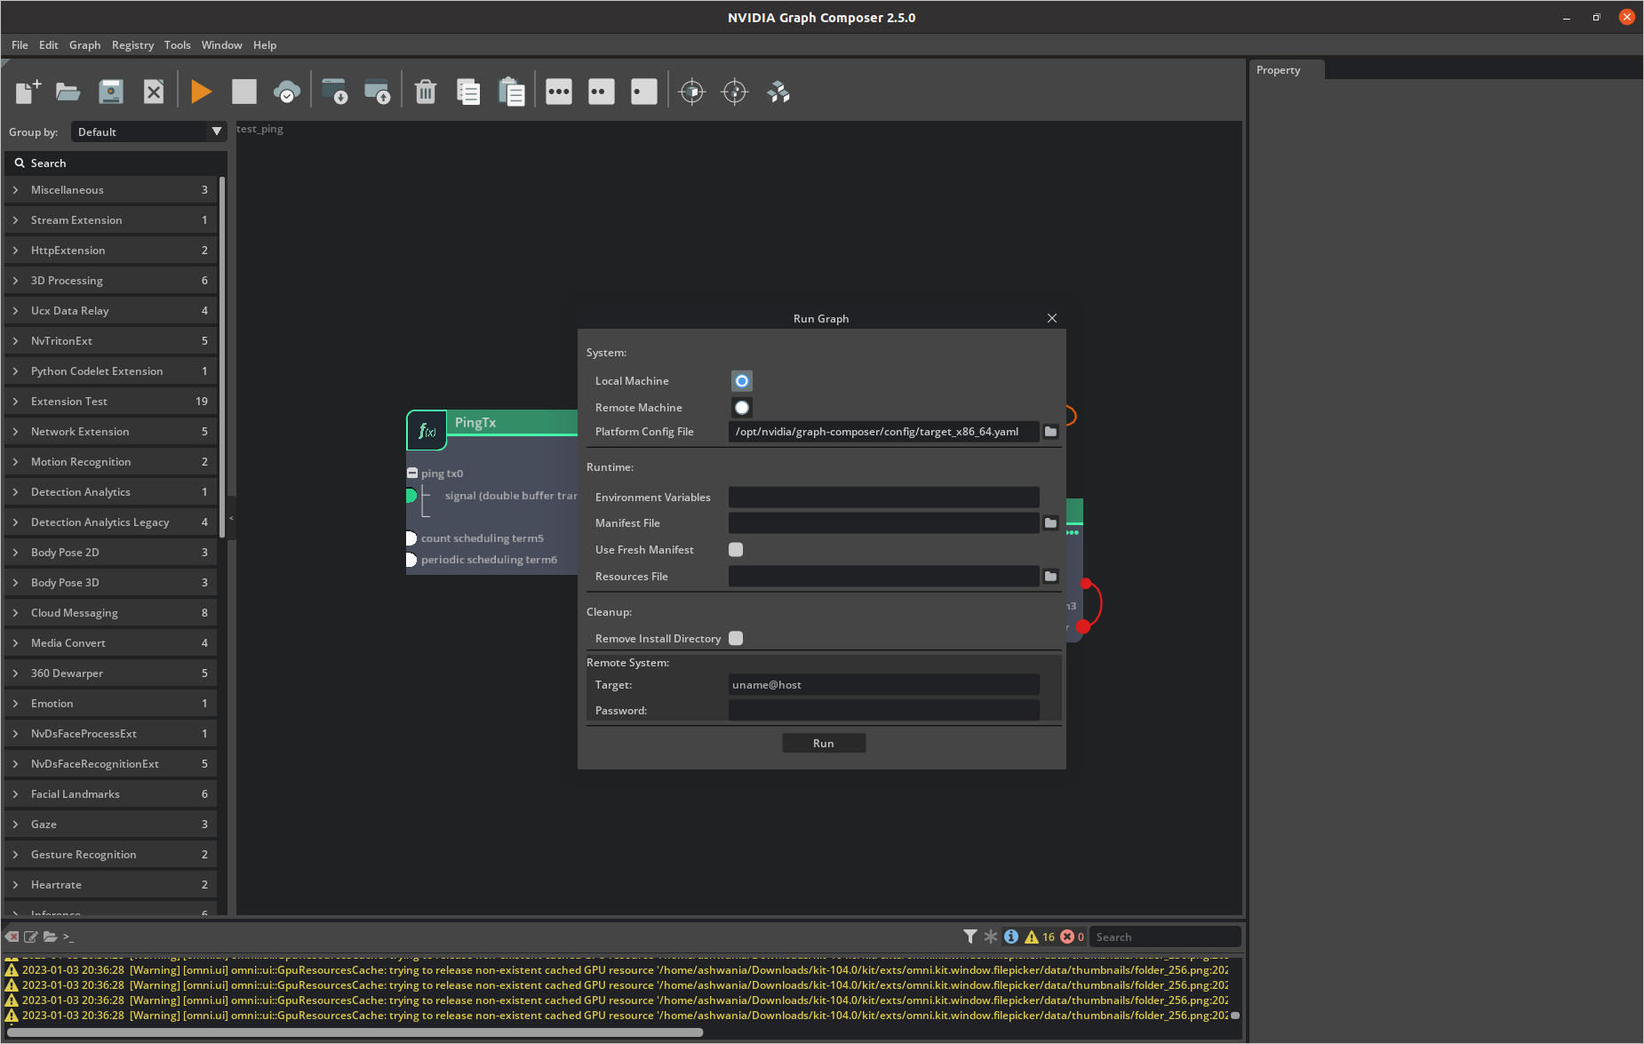The height and width of the screenshot is (1044, 1644).
Task: Open the Edit menu
Action: pyautogui.click(x=49, y=45)
